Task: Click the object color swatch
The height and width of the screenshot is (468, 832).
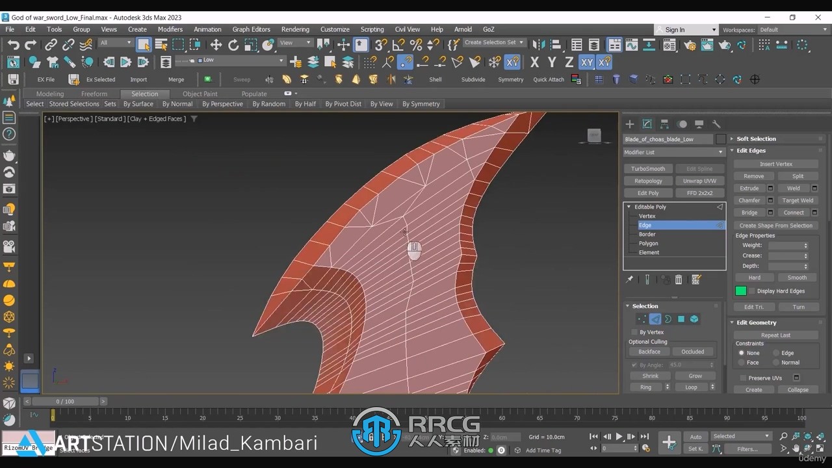Action: tap(720, 139)
